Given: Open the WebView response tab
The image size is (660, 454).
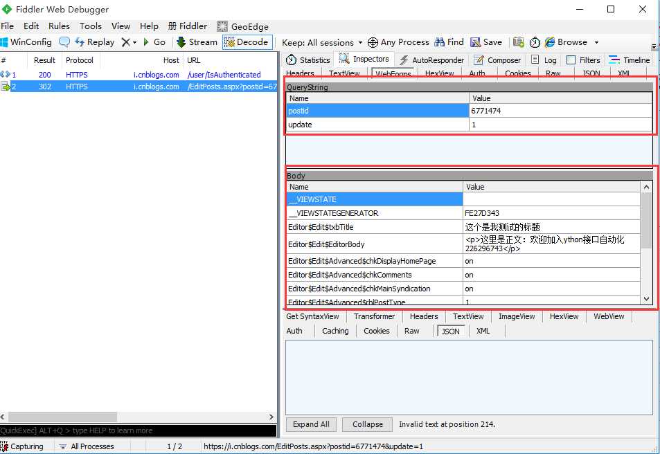Looking at the screenshot, I should coord(609,316).
